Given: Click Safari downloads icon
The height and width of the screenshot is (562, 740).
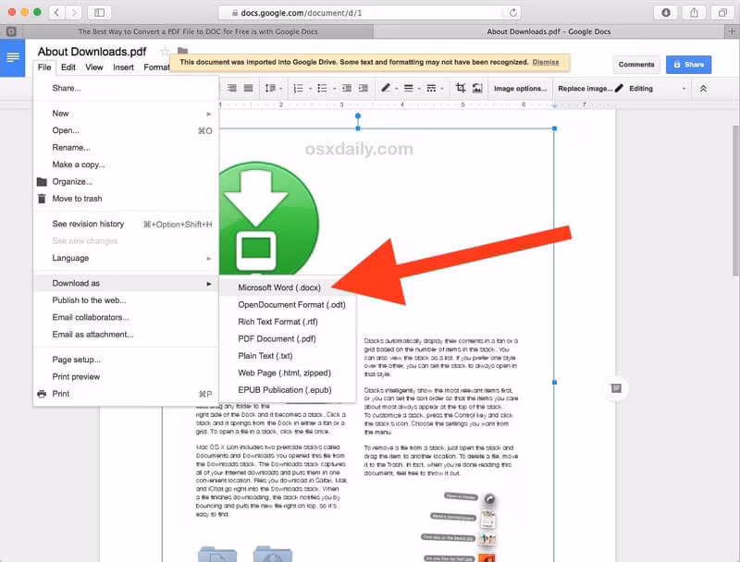Looking at the screenshot, I should 665,13.
